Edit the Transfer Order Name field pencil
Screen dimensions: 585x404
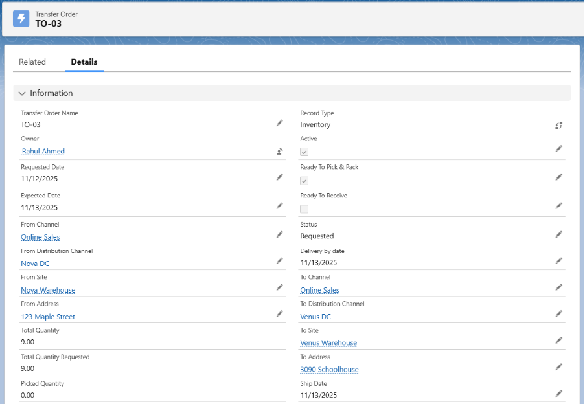[279, 122]
